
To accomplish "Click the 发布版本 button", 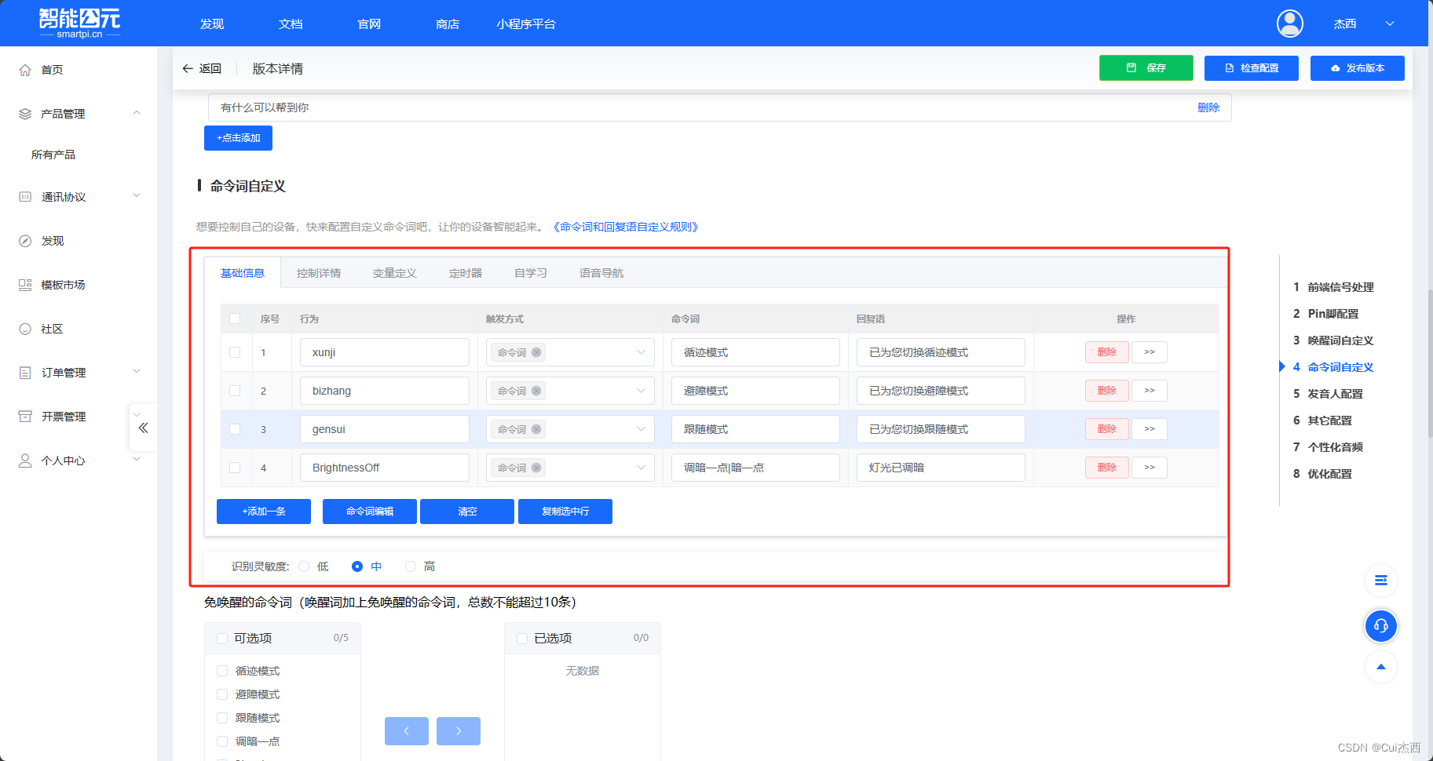I will point(1358,68).
